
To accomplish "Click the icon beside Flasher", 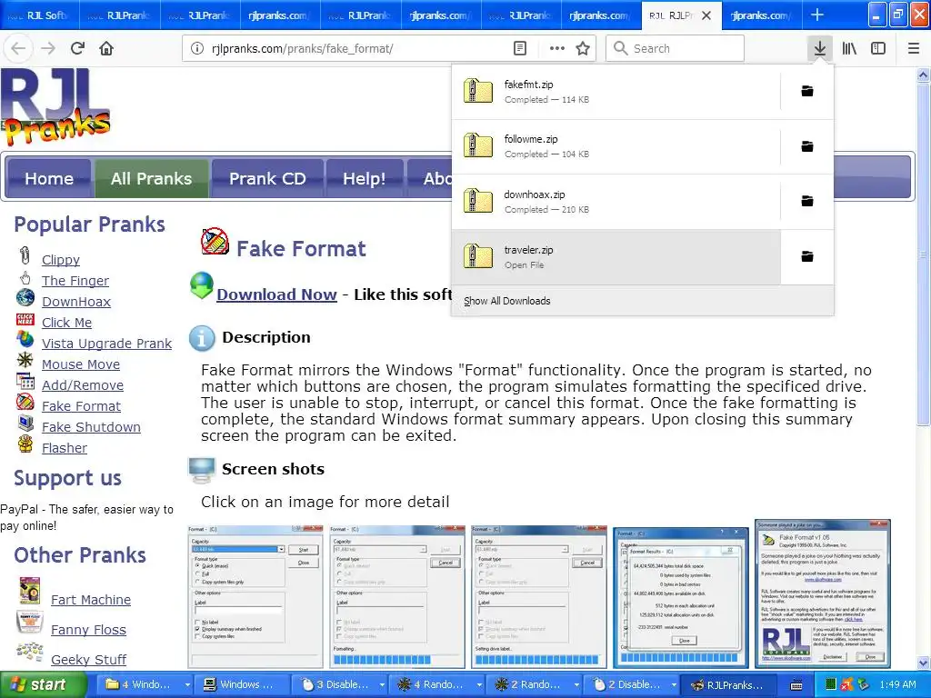I will 25,444.
